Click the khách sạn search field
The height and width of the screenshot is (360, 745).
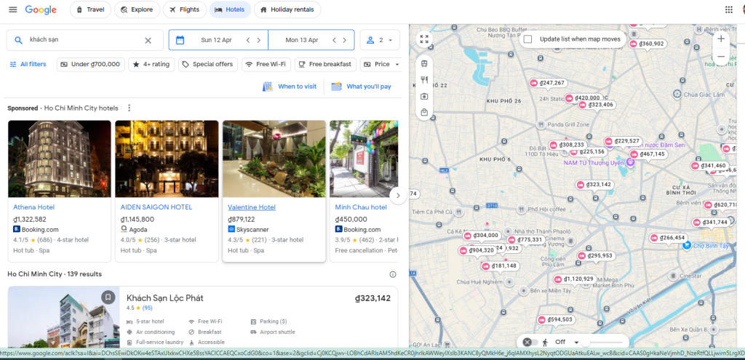click(x=84, y=41)
